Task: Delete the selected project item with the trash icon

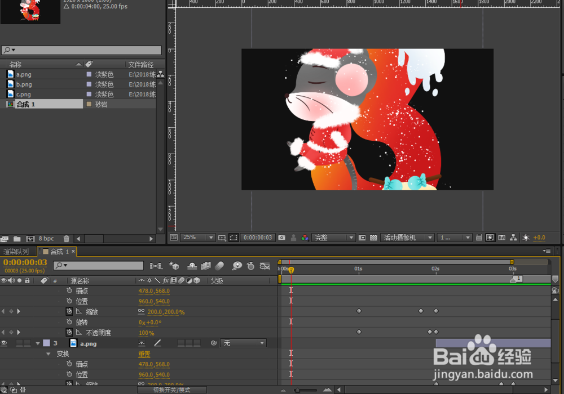Action: coord(66,239)
